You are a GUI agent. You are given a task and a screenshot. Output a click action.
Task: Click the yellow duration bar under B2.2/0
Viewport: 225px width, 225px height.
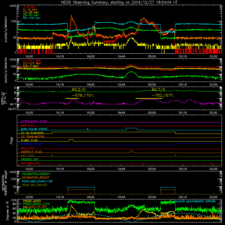pyautogui.click(x=72, y=98)
